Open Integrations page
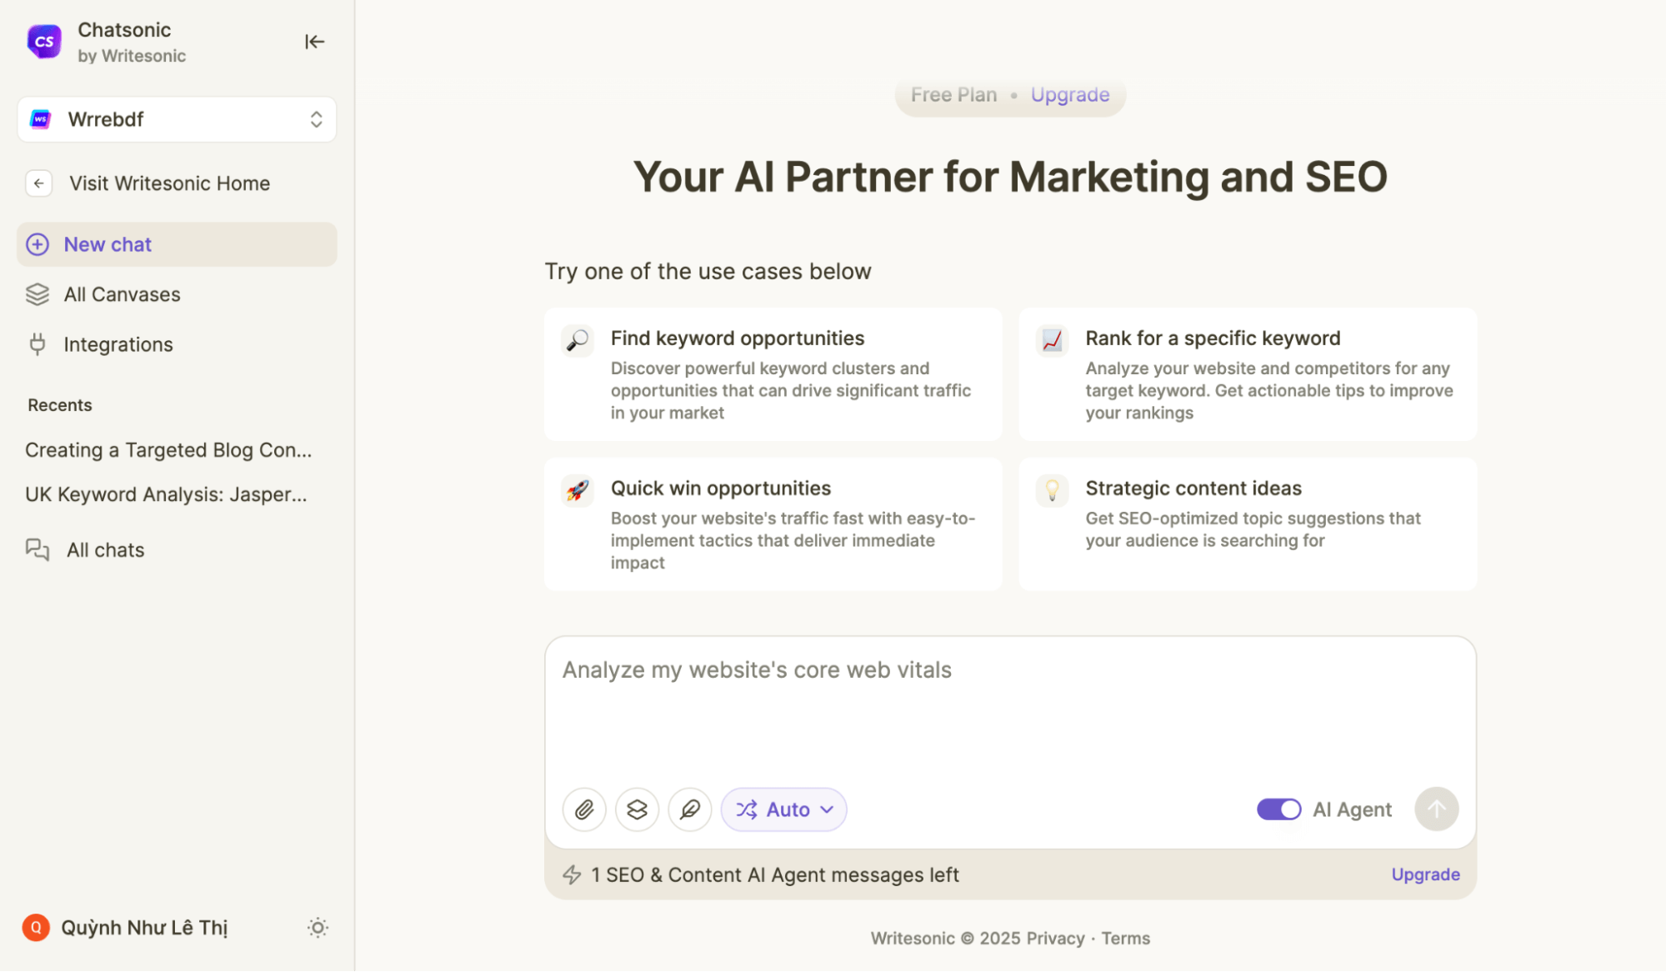This screenshot has width=1666, height=972. [x=118, y=344]
